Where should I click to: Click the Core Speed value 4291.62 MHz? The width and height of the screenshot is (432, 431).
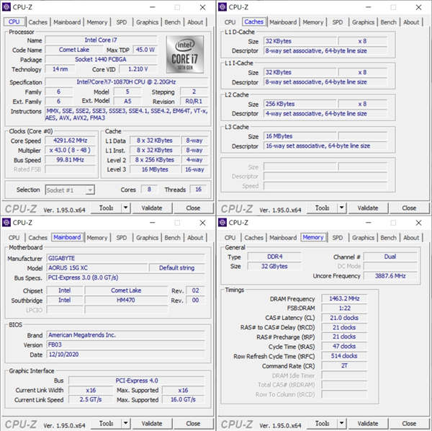(71, 141)
